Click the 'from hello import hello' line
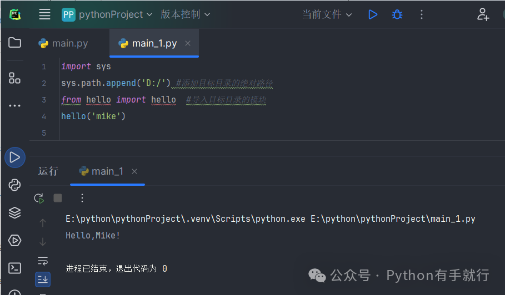Image resolution: width=505 pixels, height=295 pixels. pyautogui.click(x=118, y=100)
